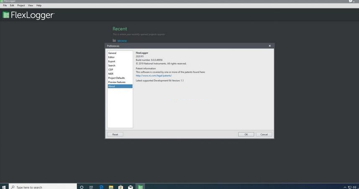Open the Edit menu
359x189 pixels.
(12, 5)
